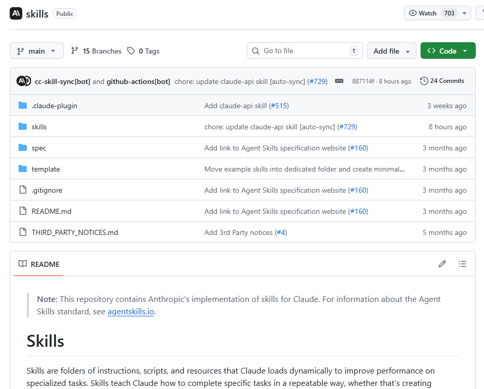Click folder icon for .claude-plugin
484x389 pixels.
(23, 106)
